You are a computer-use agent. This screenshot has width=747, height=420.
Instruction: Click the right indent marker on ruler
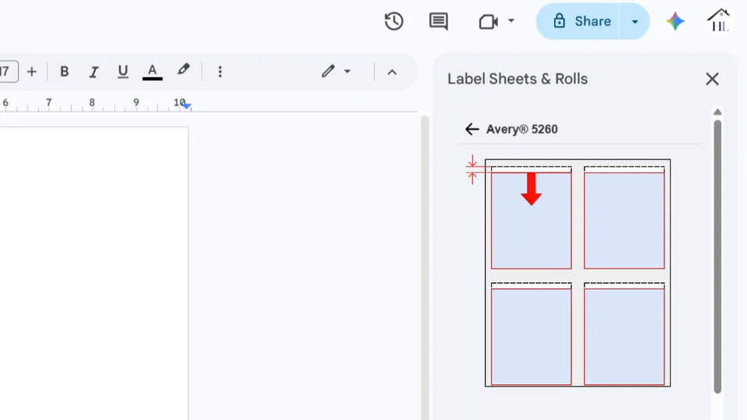click(187, 107)
